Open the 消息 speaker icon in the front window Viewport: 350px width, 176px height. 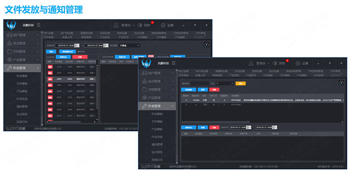[275, 63]
